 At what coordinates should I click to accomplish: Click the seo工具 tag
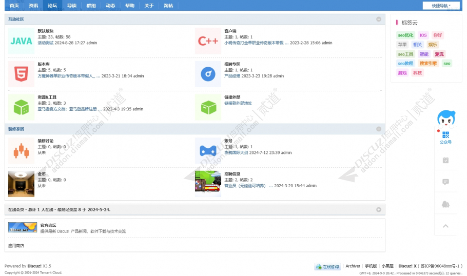point(405,54)
